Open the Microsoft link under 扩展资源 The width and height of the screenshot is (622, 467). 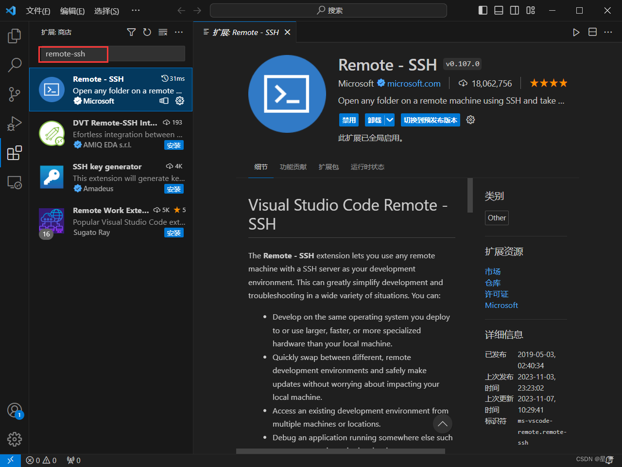click(x=501, y=305)
